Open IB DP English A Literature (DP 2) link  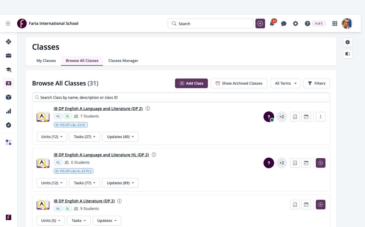(x=84, y=201)
